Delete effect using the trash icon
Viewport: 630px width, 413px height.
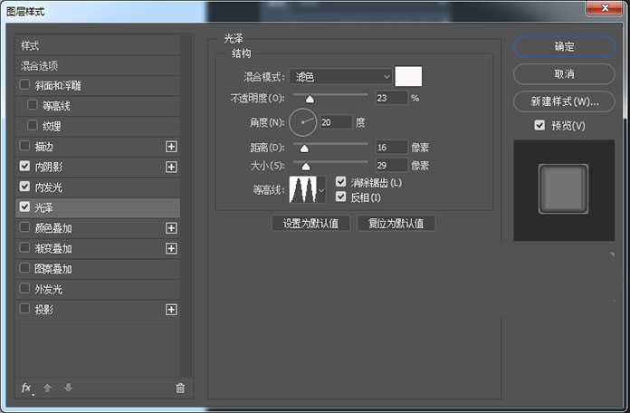180,388
